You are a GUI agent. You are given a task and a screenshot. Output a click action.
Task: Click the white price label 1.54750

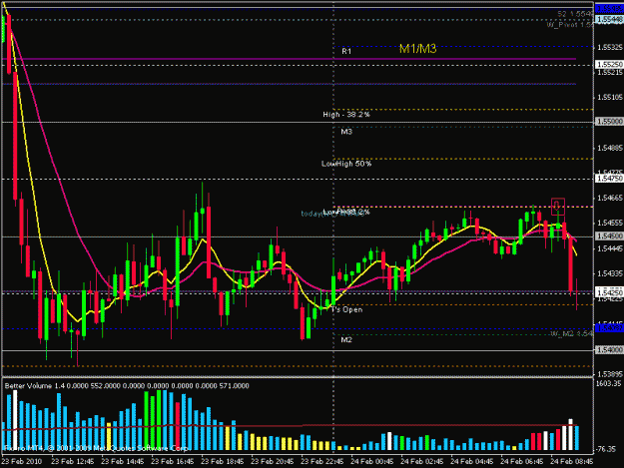pyautogui.click(x=609, y=179)
